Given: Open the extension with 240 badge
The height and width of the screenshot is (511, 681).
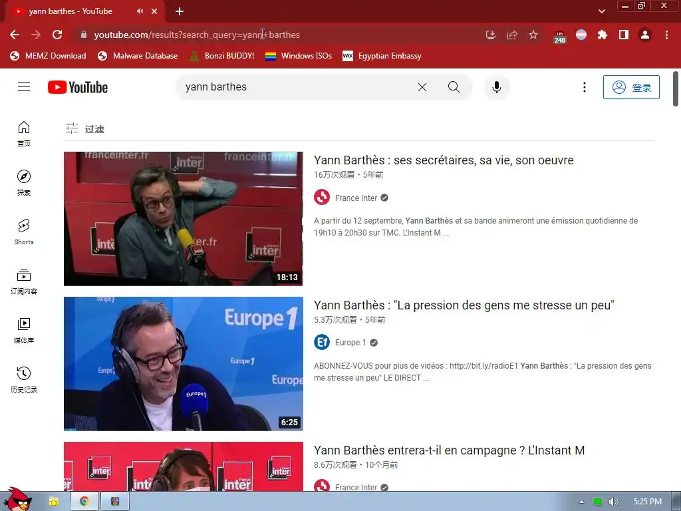Looking at the screenshot, I should point(560,36).
